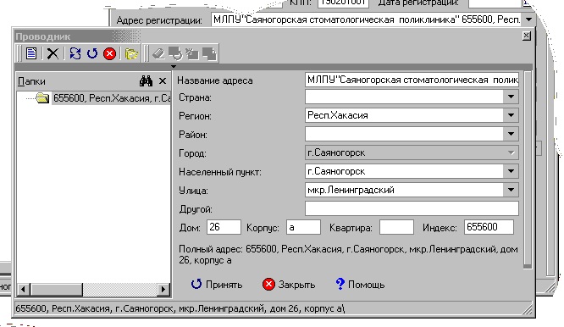Click the horizontal scrollbar thumb in folder panel
This screenshot has width=564, height=327.
click(57, 289)
